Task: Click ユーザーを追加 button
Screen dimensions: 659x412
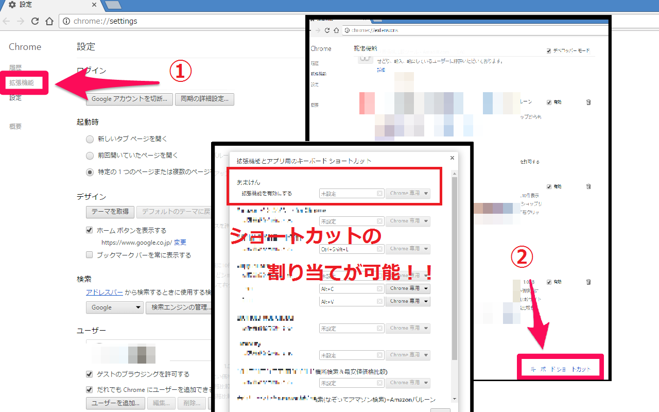Action: tap(115, 403)
